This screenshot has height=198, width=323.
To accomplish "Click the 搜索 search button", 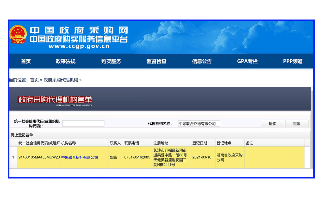I will coord(272,123).
